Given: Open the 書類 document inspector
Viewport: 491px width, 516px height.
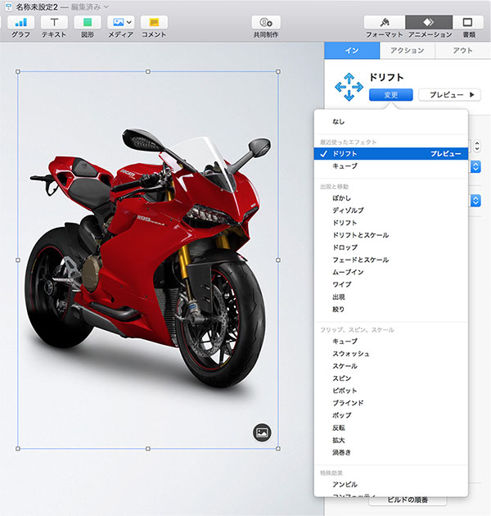Looking at the screenshot, I should tap(468, 22).
